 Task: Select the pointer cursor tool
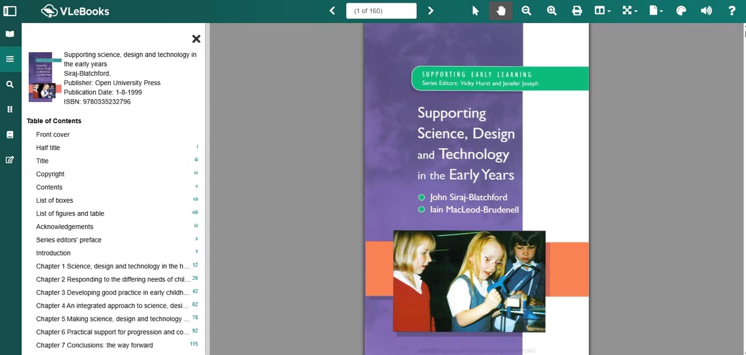(476, 11)
